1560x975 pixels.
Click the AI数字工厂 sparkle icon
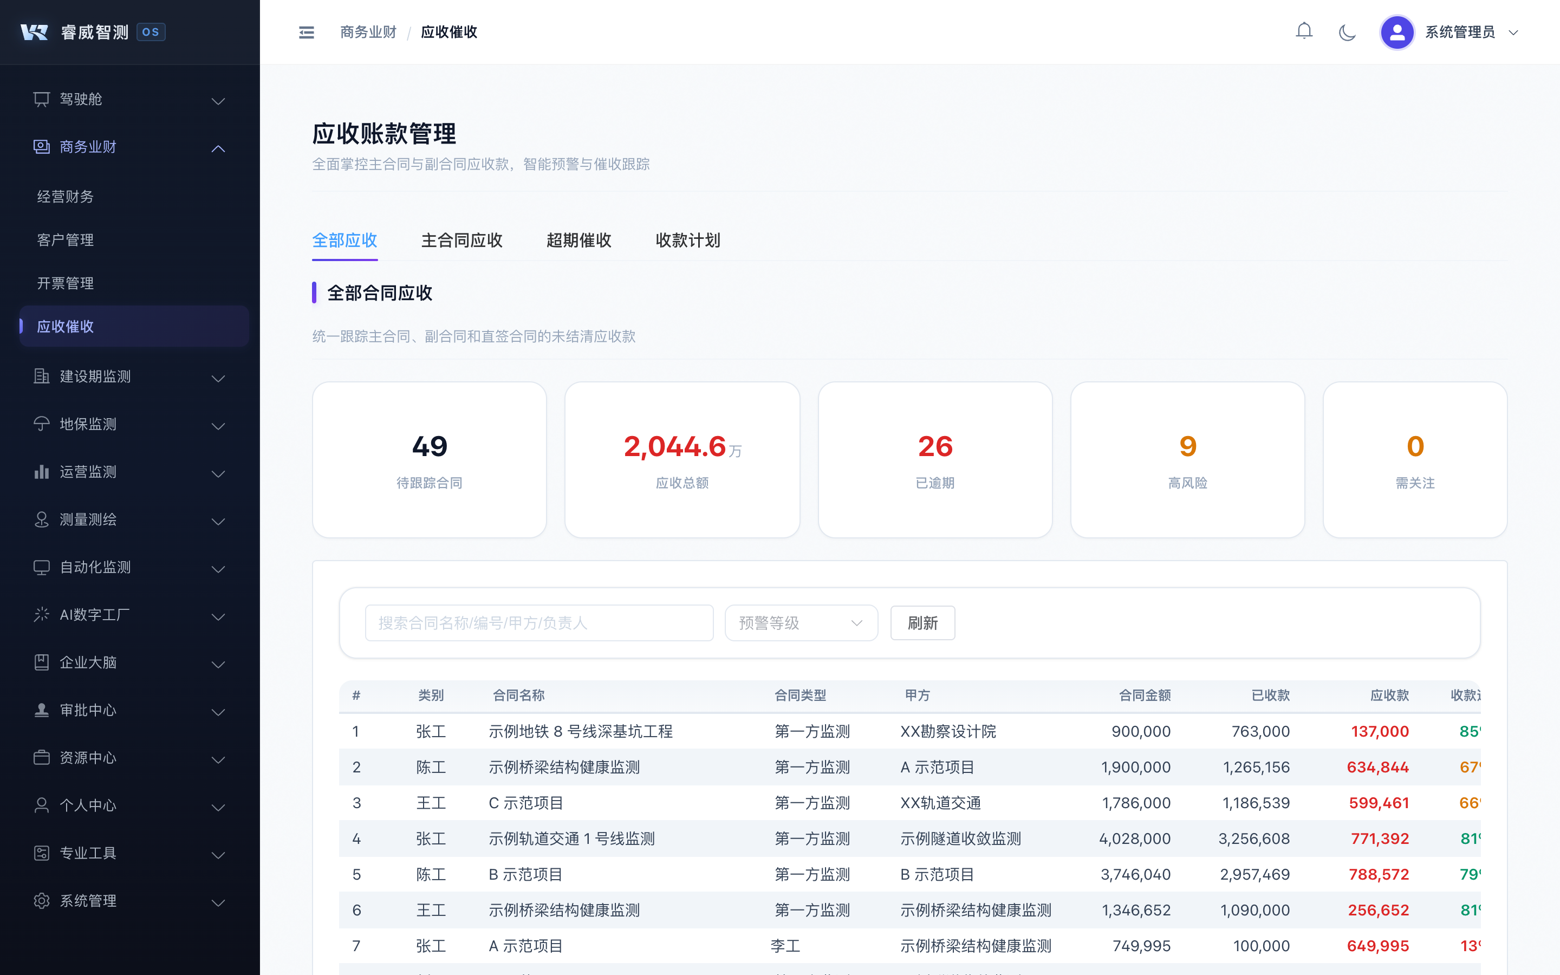[x=41, y=615]
